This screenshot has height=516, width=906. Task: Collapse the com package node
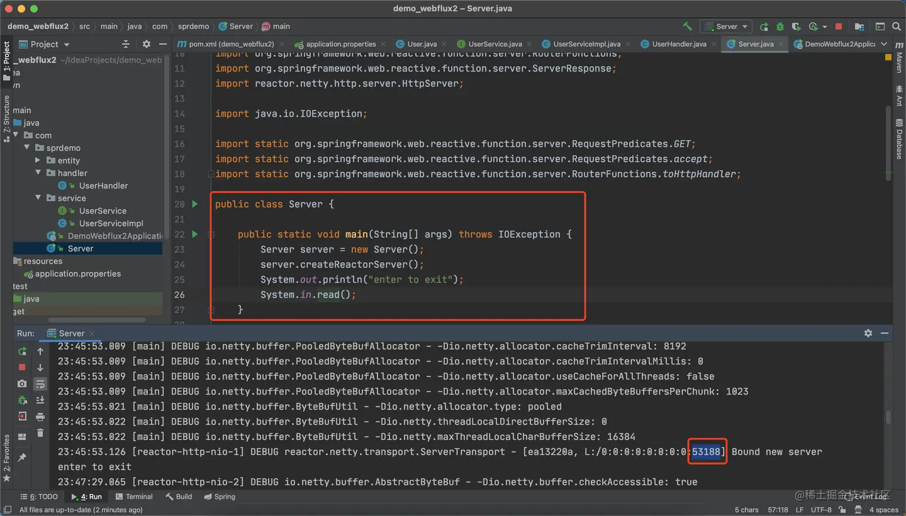pos(16,135)
